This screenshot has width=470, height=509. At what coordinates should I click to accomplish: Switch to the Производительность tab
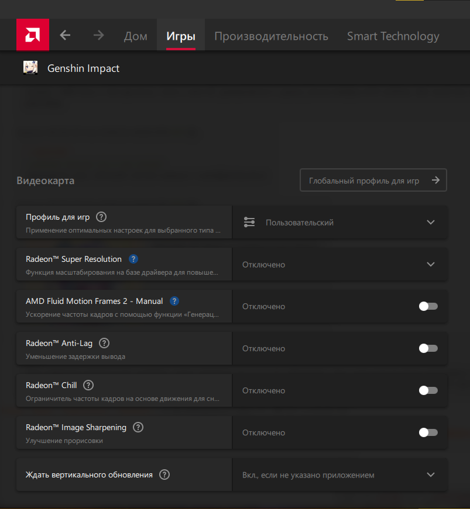(x=271, y=36)
